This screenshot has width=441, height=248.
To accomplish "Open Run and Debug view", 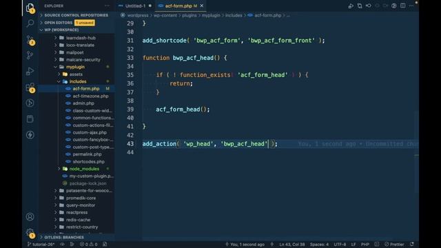I will click(x=30, y=71).
